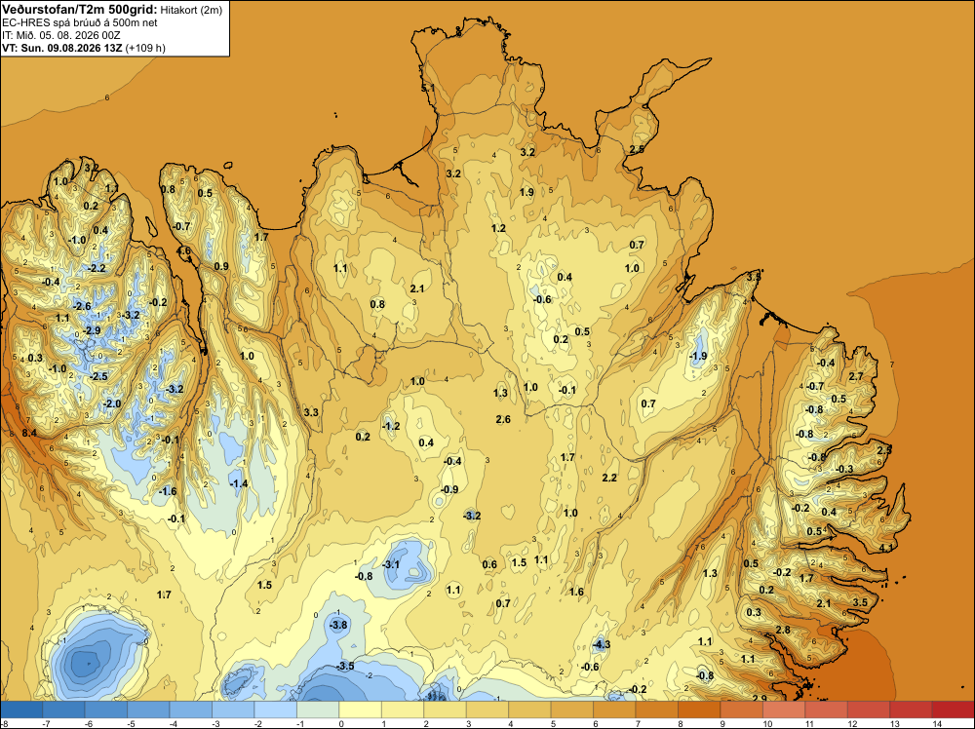
Task: Select the -1.9 temperature label
Action: 698,356
